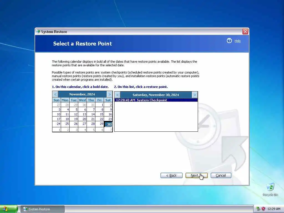Click the Next button
Viewport: 284px width, 213px height.
click(x=197, y=175)
